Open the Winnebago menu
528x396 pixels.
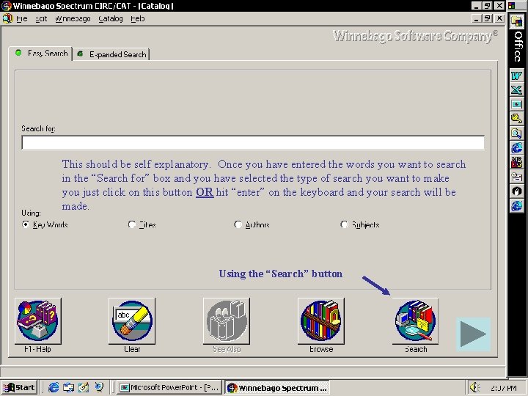click(73, 19)
